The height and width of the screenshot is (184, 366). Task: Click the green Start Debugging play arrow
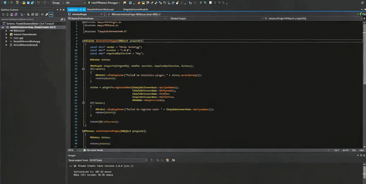(x=89, y=3)
